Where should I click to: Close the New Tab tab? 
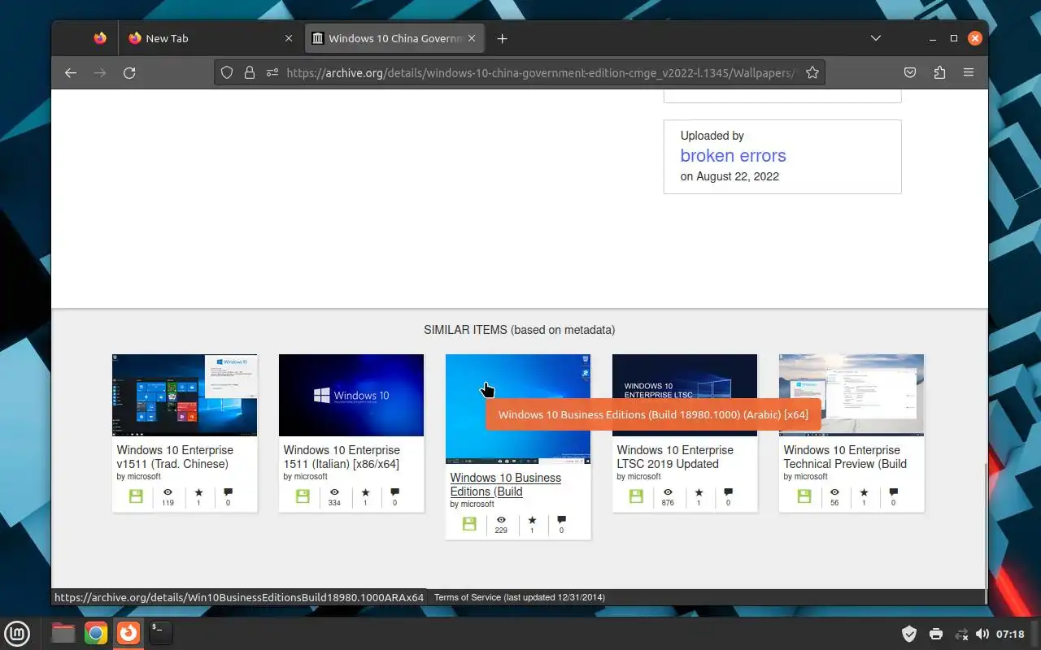coord(288,38)
